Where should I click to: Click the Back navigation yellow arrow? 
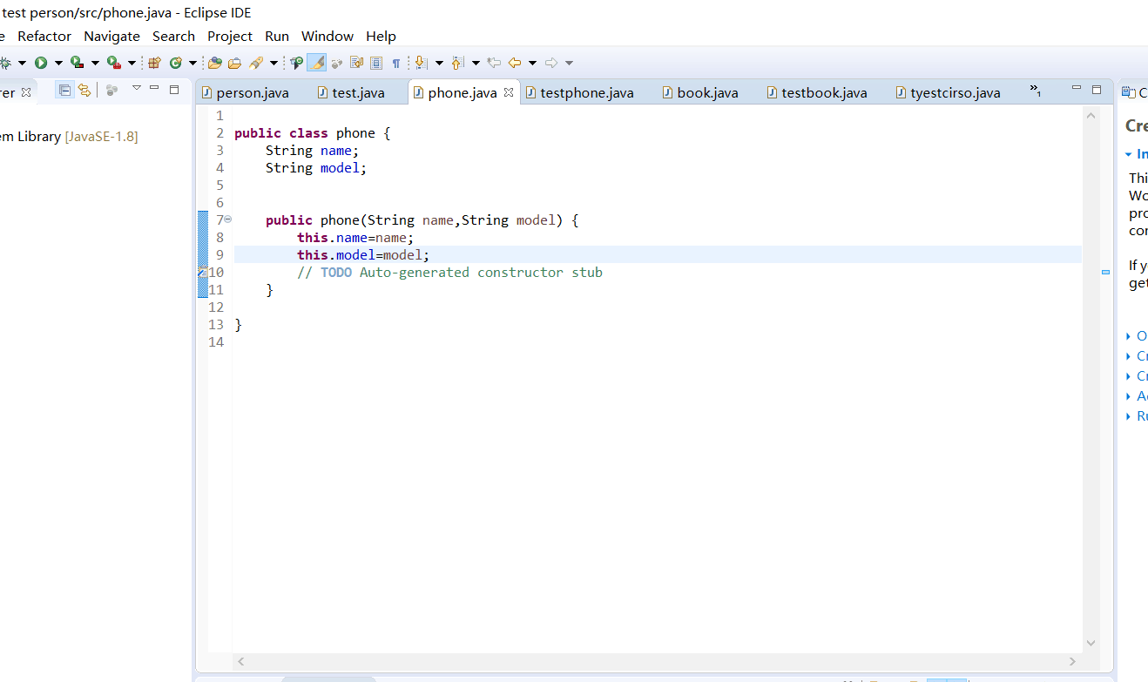[515, 63]
